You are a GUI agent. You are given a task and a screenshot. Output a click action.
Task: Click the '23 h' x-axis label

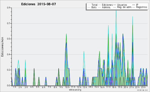[143, 87]
